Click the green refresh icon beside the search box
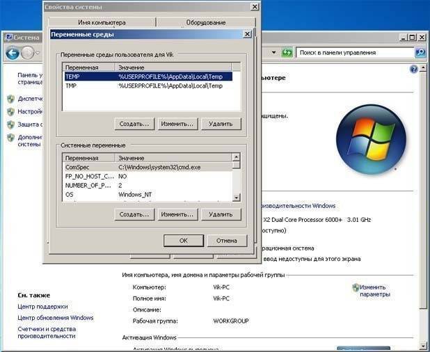 point(287,52)
